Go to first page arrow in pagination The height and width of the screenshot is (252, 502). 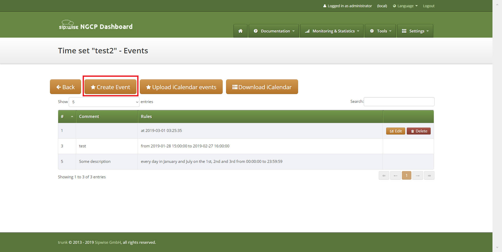pyautogui.click(x=384, y=175)
